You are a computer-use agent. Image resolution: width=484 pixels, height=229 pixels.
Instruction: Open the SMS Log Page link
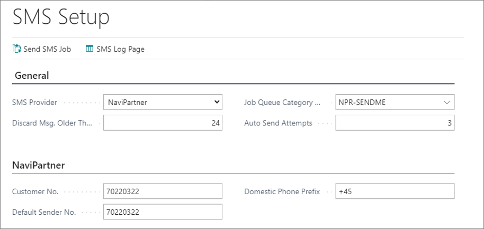[x=115, y=49]
